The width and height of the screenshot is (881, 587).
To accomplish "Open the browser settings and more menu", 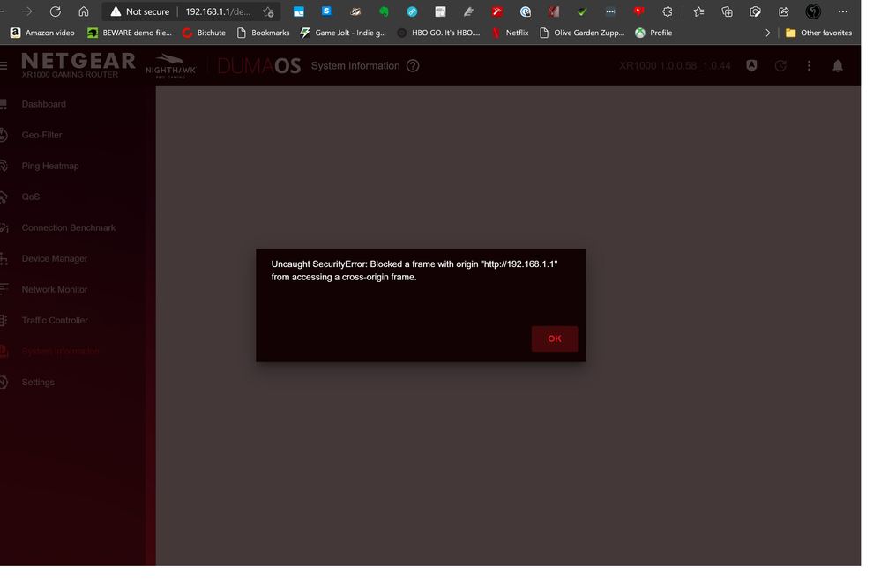I will tap(843, 11).
